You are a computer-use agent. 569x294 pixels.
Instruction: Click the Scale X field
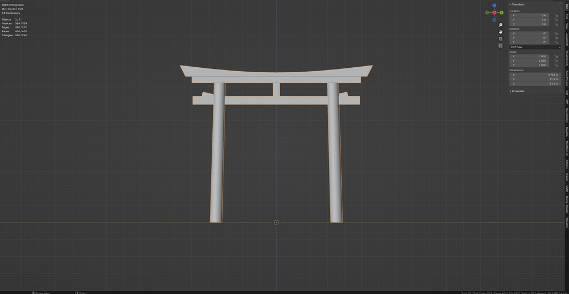(x=529, y=56)
